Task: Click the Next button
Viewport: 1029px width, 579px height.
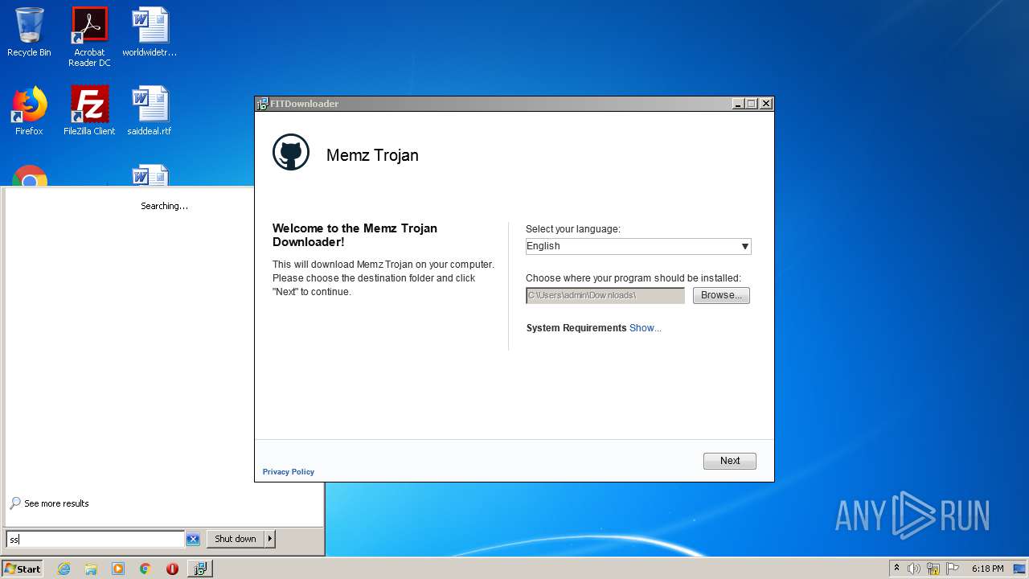Action: pyautogui.click(x=730, y=461)
